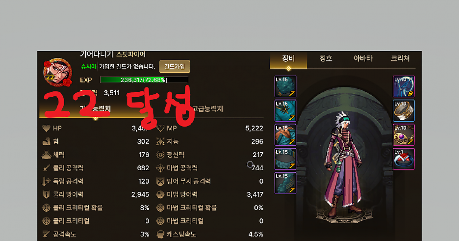459x241 pixels.
Task: Open the 크리쳐 tab
Action: click(400, 59)
